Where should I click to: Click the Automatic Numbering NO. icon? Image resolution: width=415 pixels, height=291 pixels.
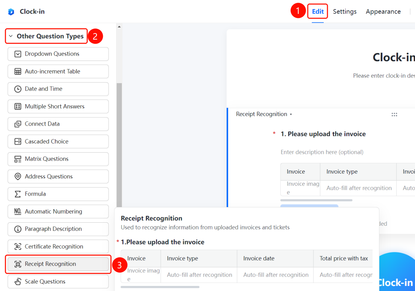coord(18,211)
